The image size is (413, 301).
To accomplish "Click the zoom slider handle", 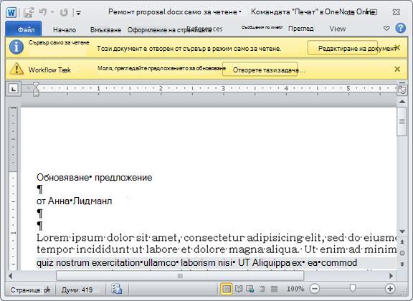I will coord(353,288).
